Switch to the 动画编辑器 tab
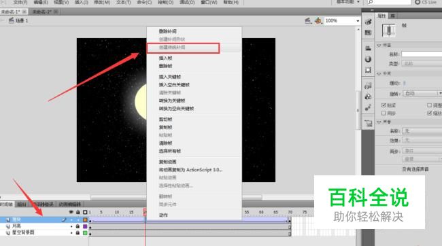This screenshot has height=246, width=442. tap(70, 205)
